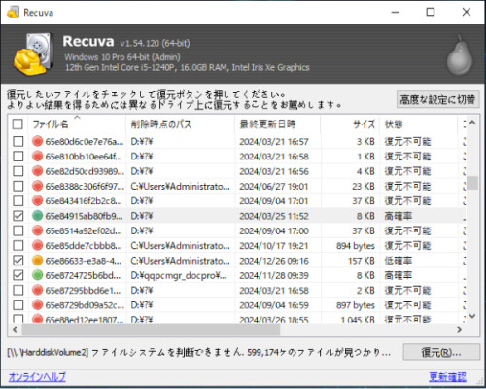
Task: Click the 復元(R)... recover button
Action: (441, 352)
